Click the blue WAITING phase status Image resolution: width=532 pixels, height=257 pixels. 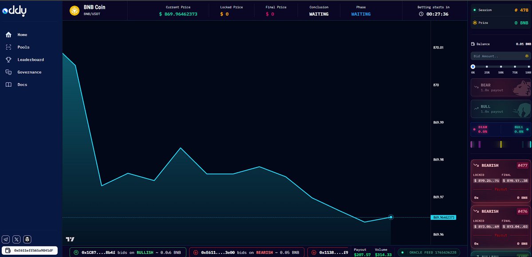[361, 14]
